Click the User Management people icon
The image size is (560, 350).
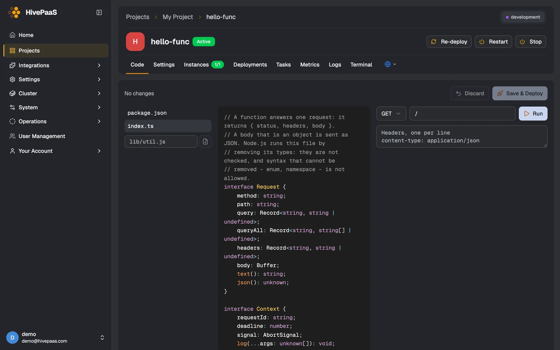pos(12,136)
